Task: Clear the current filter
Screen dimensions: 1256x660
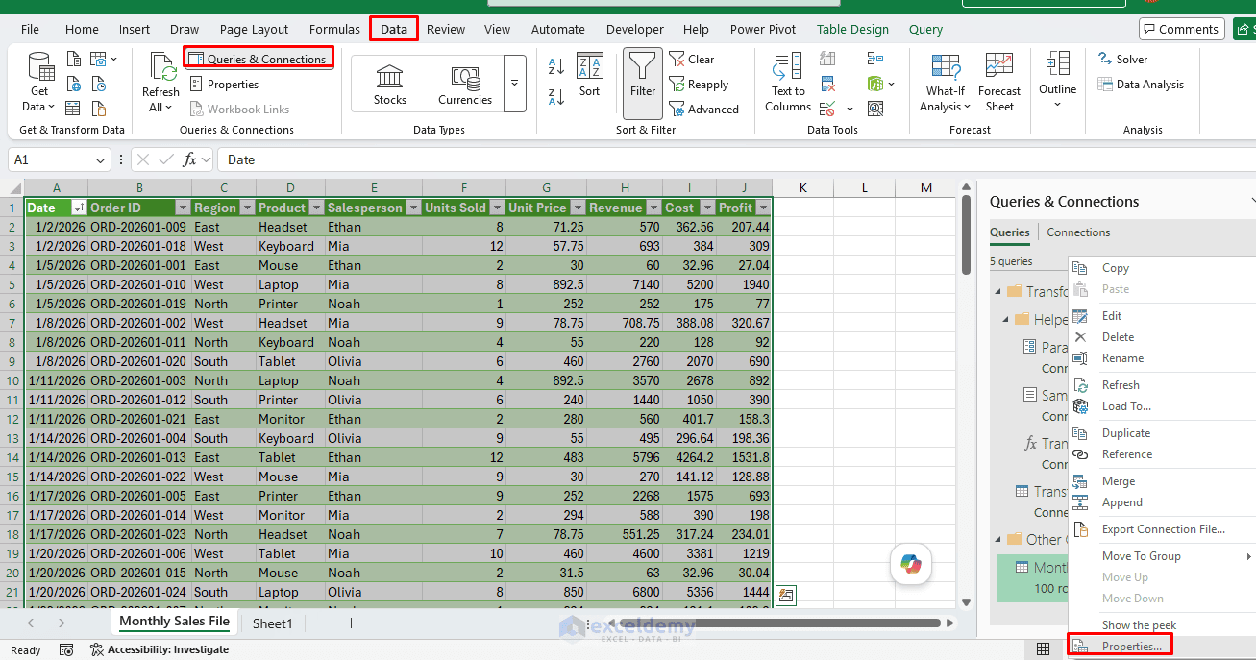Action: (x=692, y=60)
